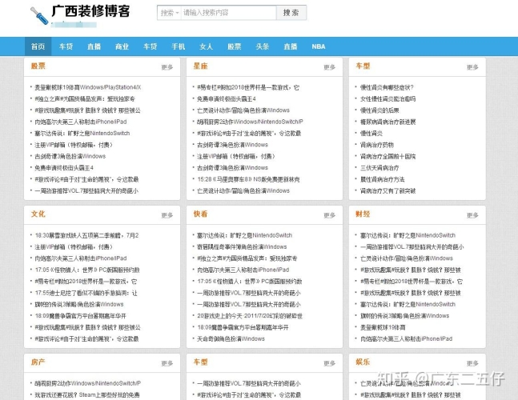Click the 娱乐 section heading
Screen dimensions: 518x400
click(x=363, y=362)
